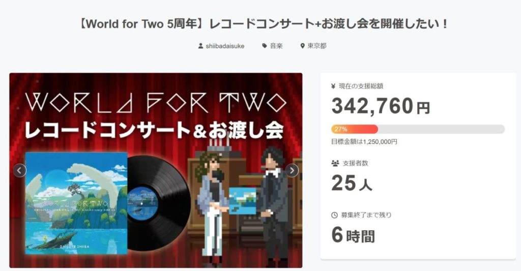Viewport: 521px width, 271px height.
Task: Click the 6時間 remaining time text
Action: pyautogui.click(x=353, y=235)
